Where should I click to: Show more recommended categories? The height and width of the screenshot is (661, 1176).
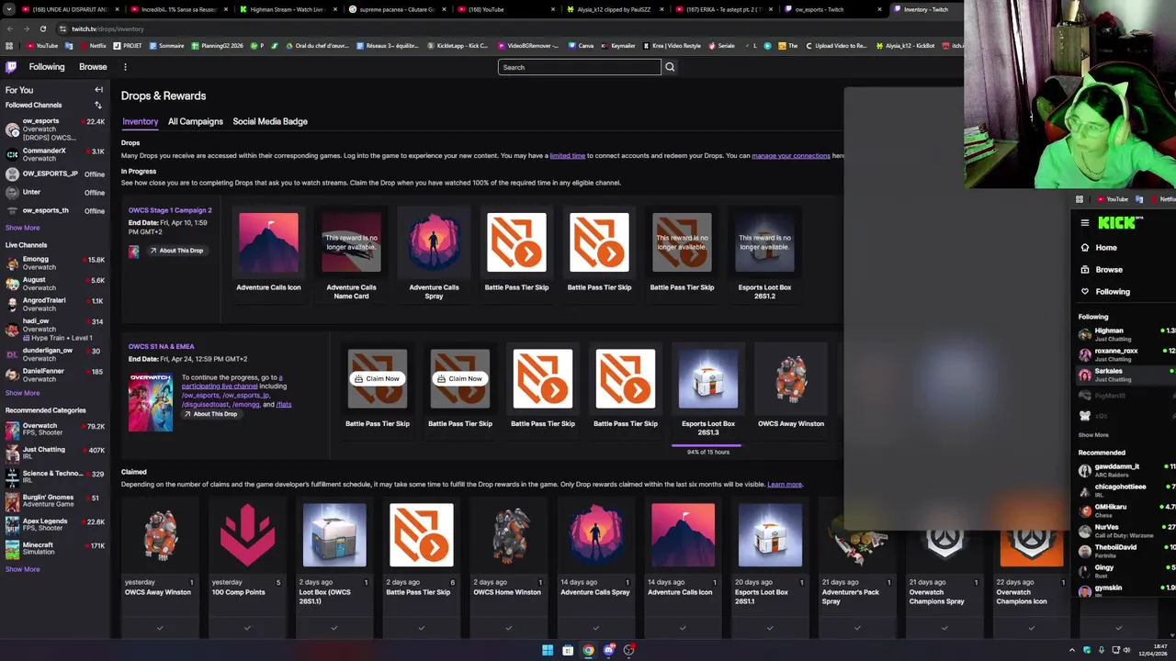pos(22,569)
